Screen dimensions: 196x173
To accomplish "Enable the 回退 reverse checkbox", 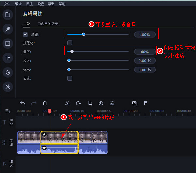I will coord(70,78).
